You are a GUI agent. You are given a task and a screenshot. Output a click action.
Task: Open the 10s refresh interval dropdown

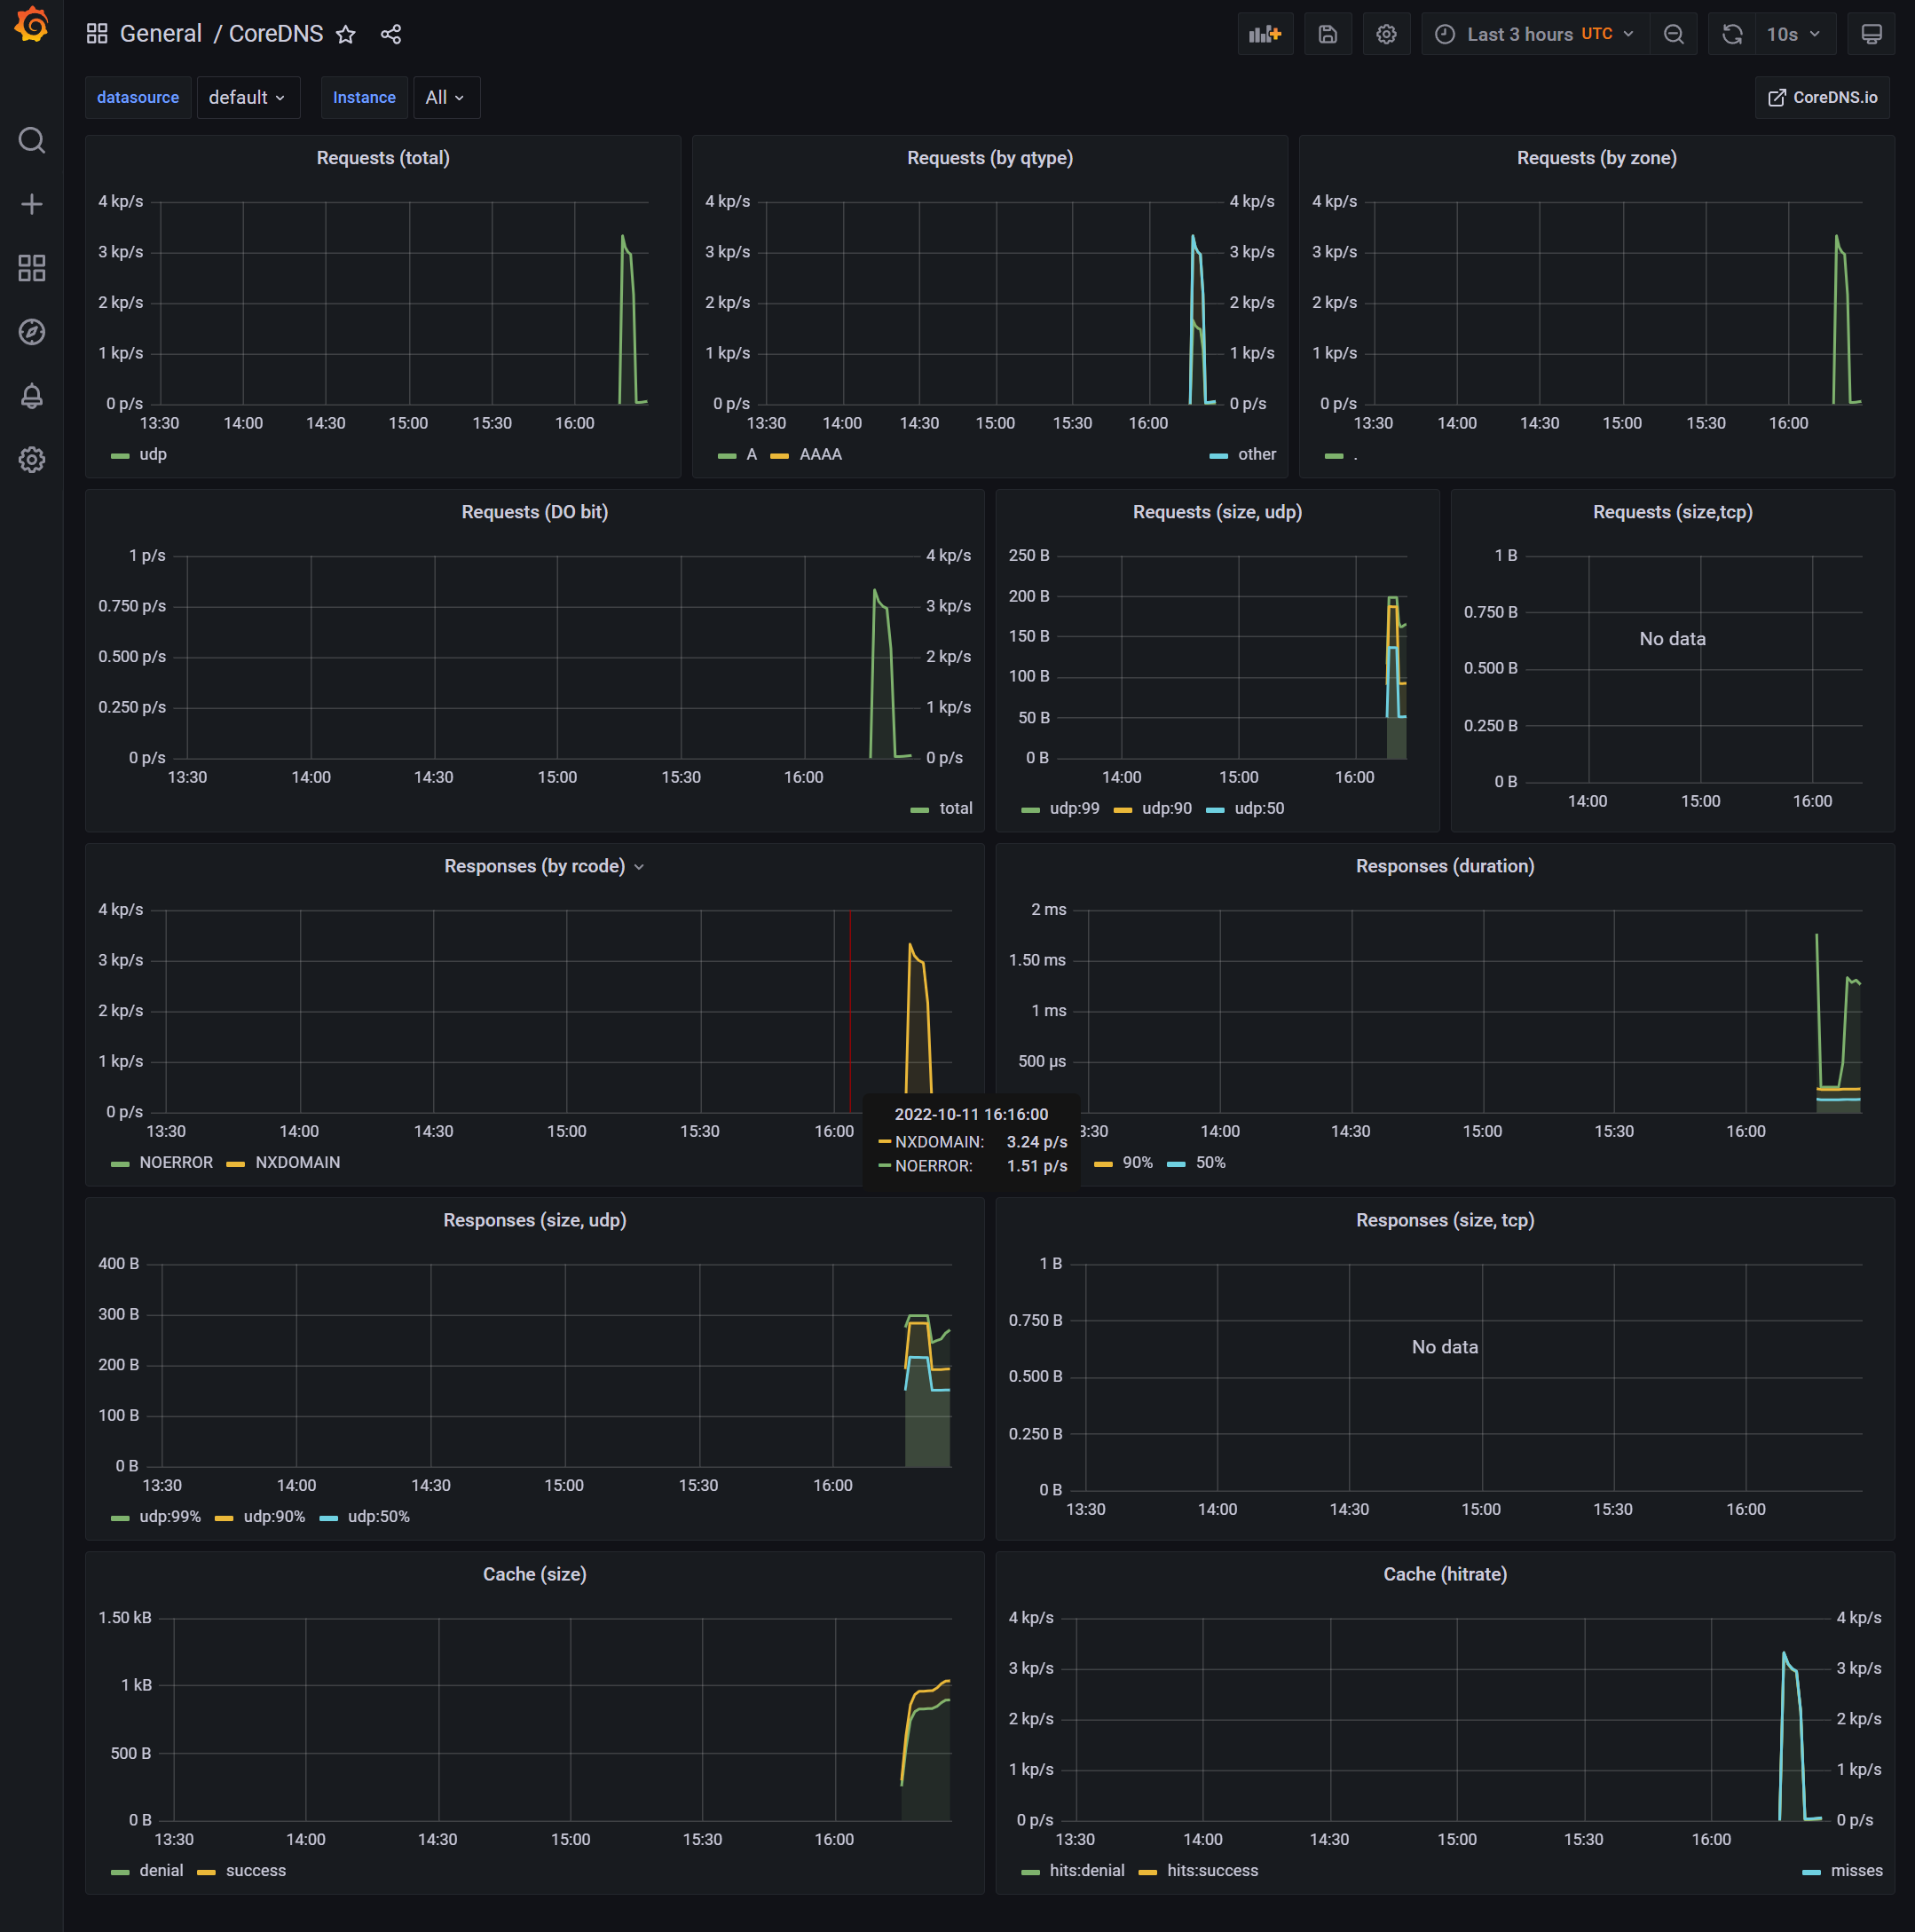pyautogui.click(x=1794, y=34)
